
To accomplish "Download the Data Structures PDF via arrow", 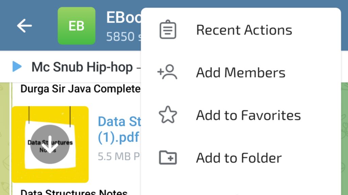I will (x=50, y=144).
